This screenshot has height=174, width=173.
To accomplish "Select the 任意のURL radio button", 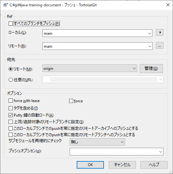I will pyautogui.click(x=10, y=80).
